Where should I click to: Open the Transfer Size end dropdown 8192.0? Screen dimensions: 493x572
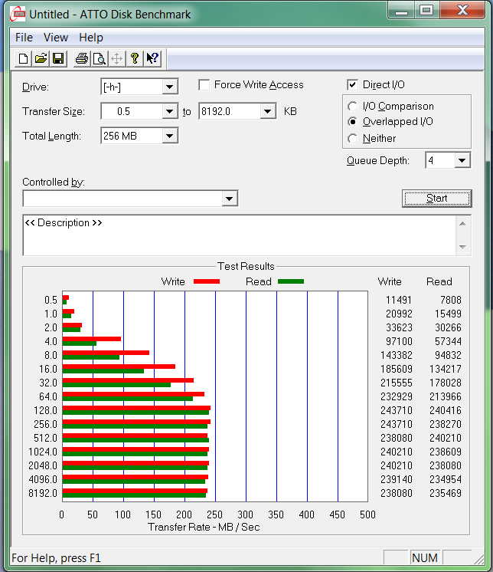tap(268, 111)
